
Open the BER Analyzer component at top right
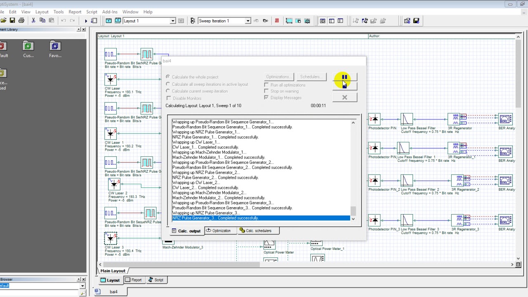coord(505,120)
